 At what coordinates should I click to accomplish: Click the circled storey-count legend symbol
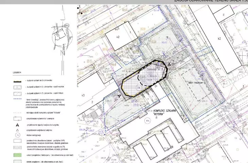pos(18,135)
